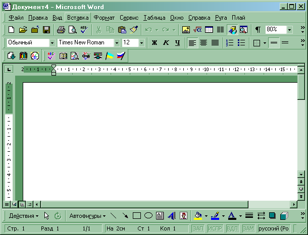Open the equation editor square root icon
The width and height of the screenshot is (308, 235).
pyautogui.click(x=197, y=30)
